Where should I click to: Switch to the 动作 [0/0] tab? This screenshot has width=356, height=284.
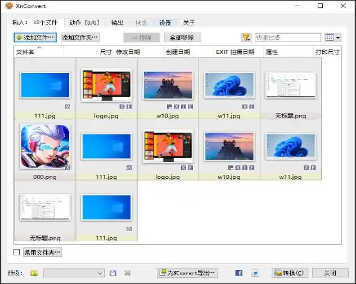[x=84, y=23]
